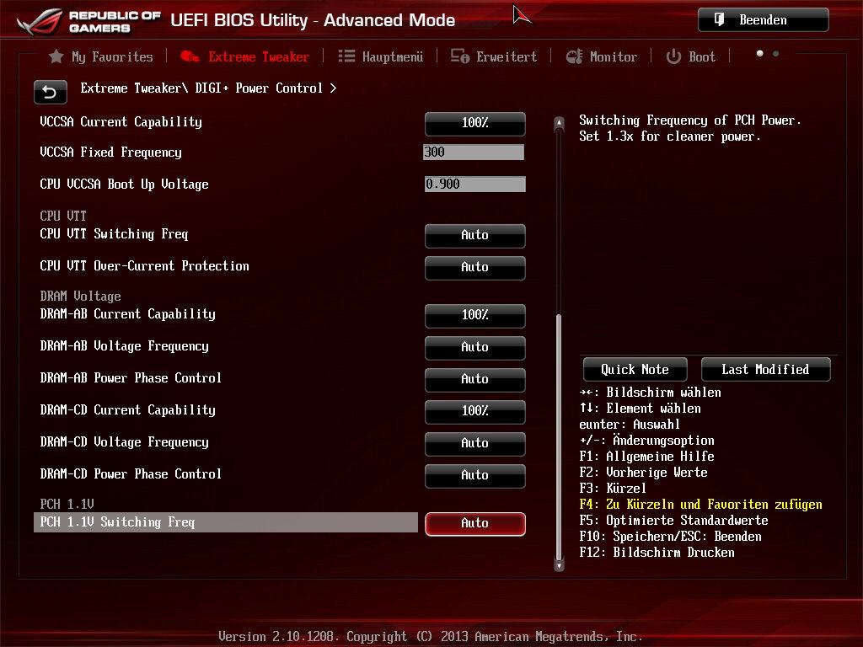Screen dimensions: 863x647
Task: Select DRAM-CD Power Phase Control label
Action: tap(131, 473)
